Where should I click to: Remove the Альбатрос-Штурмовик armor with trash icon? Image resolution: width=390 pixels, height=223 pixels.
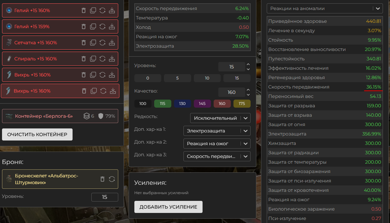click(x=102, y=179)
